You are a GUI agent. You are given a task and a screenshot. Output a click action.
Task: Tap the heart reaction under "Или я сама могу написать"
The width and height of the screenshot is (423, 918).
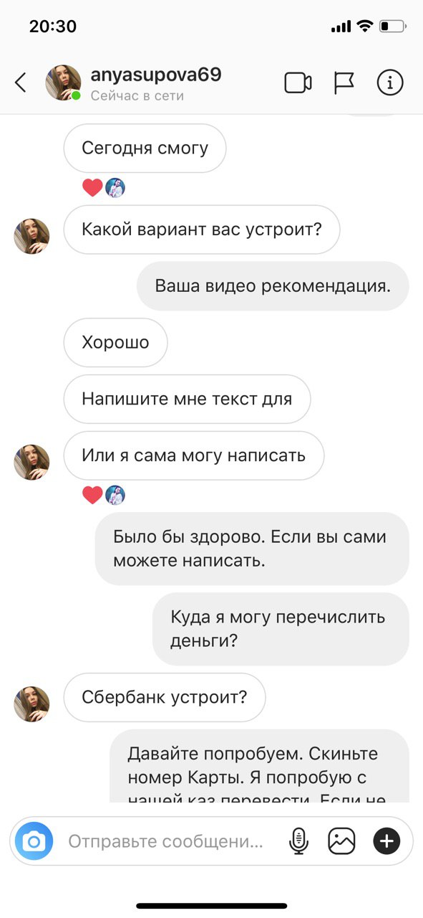pyautogui.click(x=92, y=495)
